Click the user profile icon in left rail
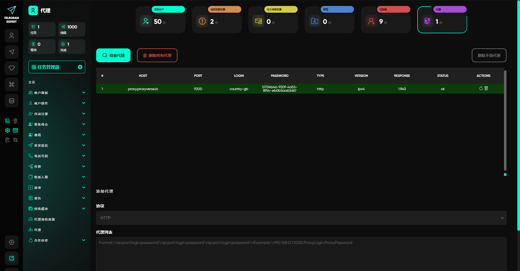The width and height of the screenshot is (520, 271). tap(12, 36)
